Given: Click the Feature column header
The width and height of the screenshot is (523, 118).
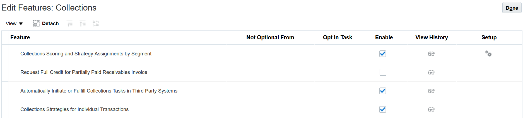Looking at the screenshot, I should coord(20,37).
